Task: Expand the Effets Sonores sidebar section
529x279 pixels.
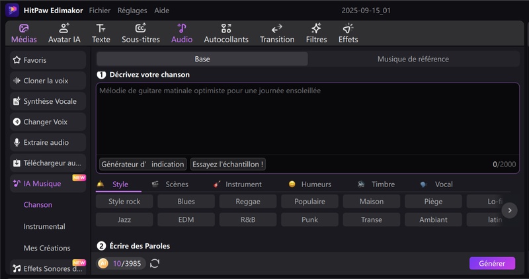Action: 48,268
